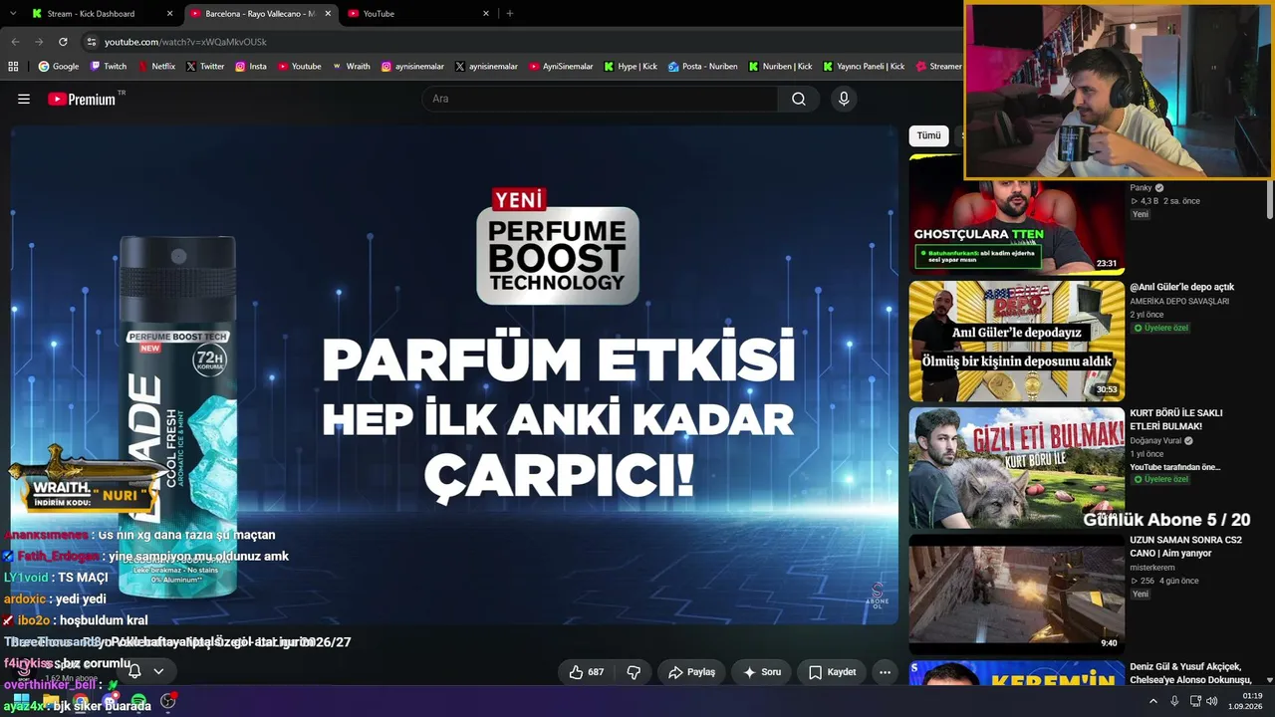Open the network tray icon
This screenshot has width=1275, height=717.
coord(1195,701)
